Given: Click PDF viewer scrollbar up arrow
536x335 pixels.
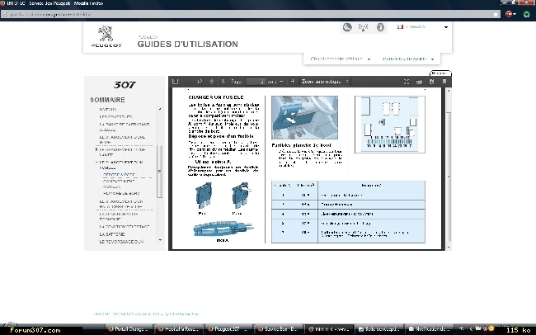Looking at the screenshot, I should (x=449, y=91).
